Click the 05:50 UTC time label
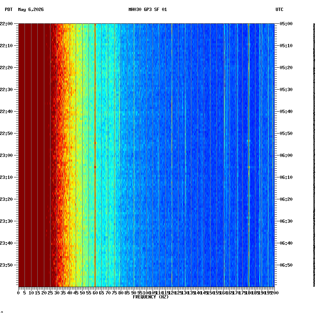330x316 pixels. pyautogui.click(x=286, y=133)
